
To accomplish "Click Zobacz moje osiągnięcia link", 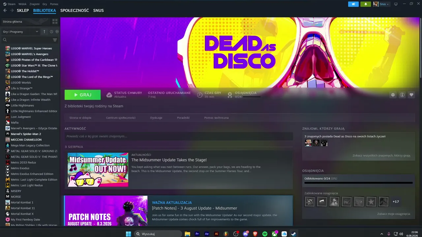I will coord(394,214).
